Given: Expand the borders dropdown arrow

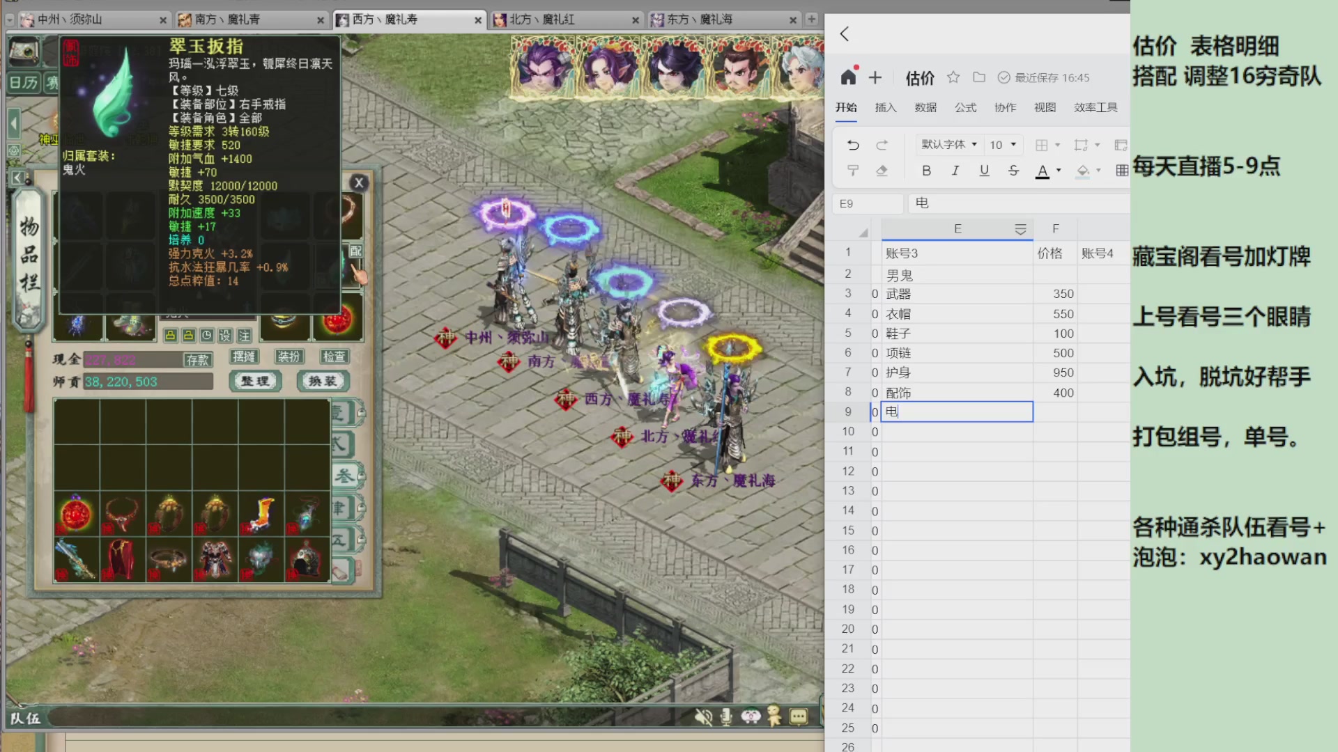Looking at the screenshot, I should coord(1058,145).
